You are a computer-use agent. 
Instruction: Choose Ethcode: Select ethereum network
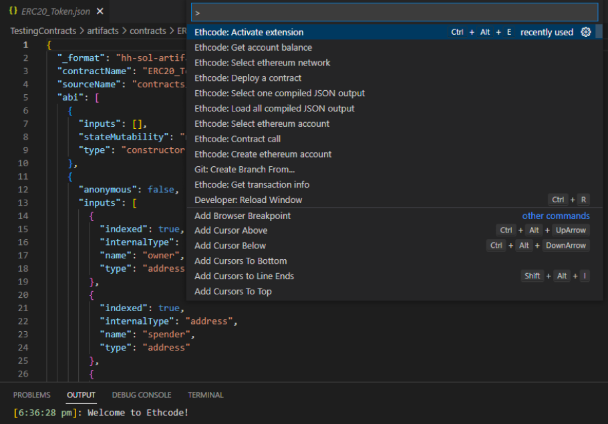262,63
